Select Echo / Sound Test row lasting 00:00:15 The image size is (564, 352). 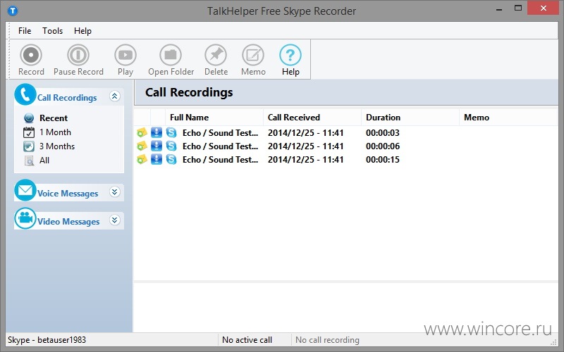[346, 159]
